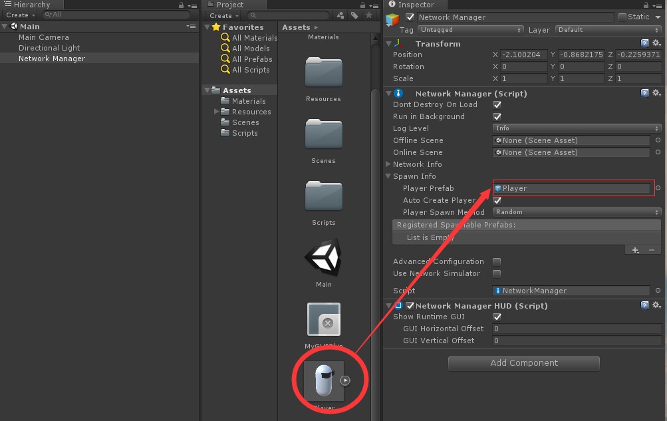Open the Log Level dropdown
667x421 pixels.
point(575,128)
